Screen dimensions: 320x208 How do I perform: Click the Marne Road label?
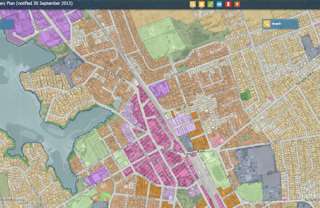pos(233,179)
